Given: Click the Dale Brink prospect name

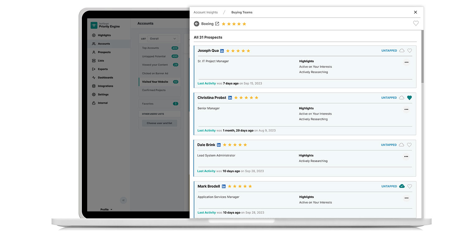Looking at the screenshot, I should pyautogui.click(x=206, y=145).
